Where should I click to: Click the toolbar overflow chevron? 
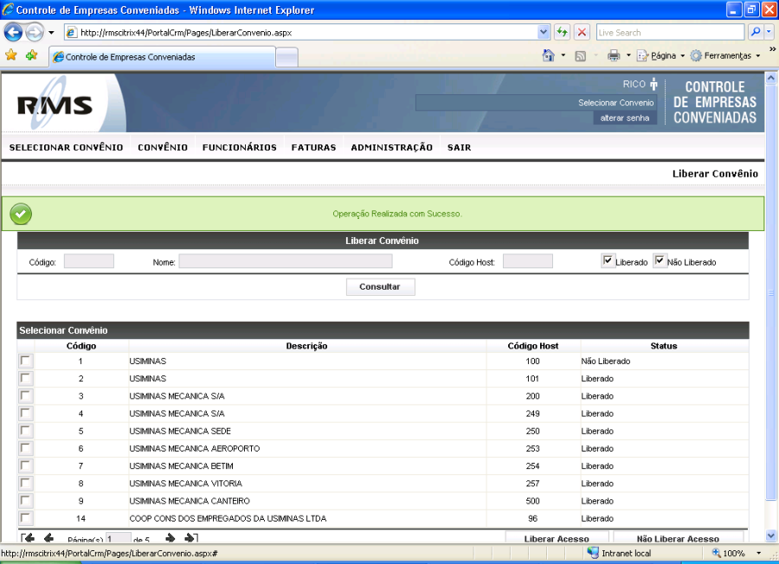click(x=773, y=49)
